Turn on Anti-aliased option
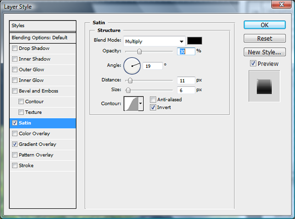This screenshot has height=219, width=295. (x=153, y=99)
